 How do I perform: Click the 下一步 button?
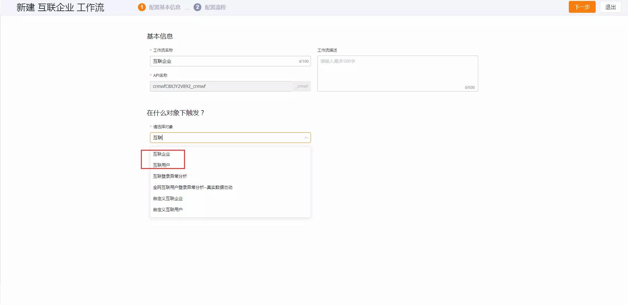[582, 7]
